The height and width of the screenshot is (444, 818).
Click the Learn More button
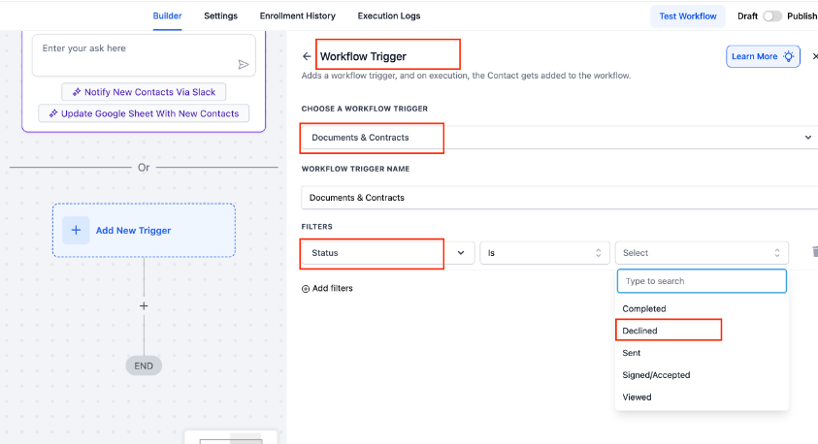pyautogui.click(x=762, y=56)
